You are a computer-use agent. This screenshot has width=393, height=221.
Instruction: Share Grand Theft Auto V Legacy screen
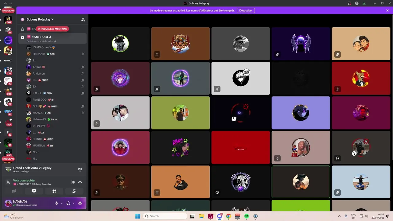click(x=80, y=169)
